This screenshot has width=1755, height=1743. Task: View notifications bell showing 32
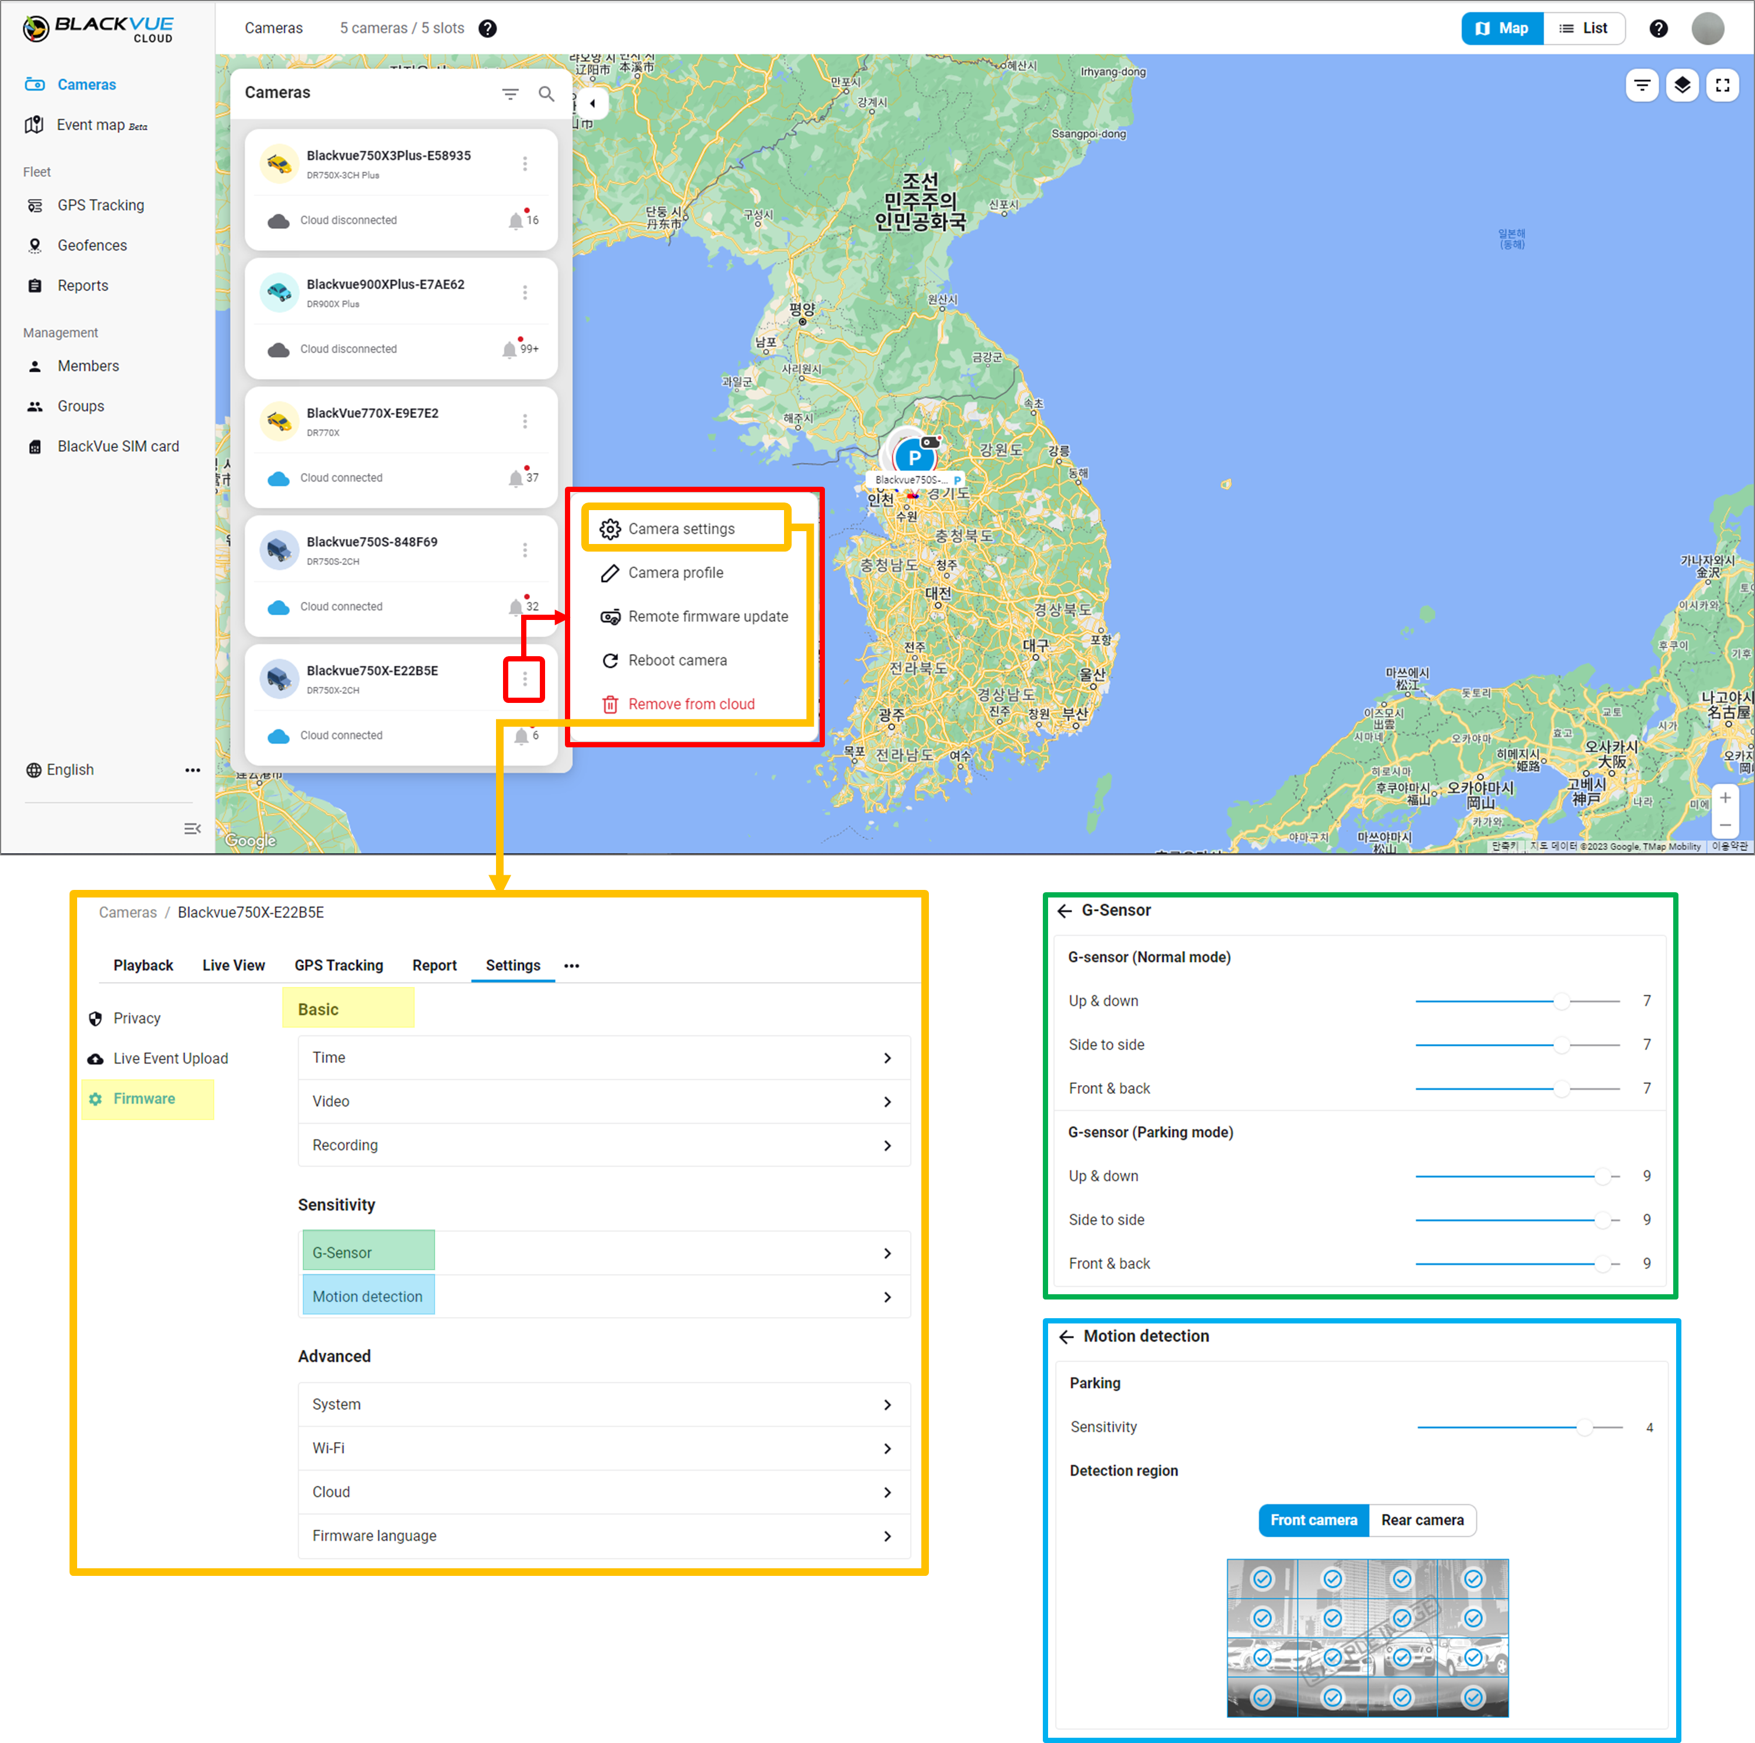coord(522,605)
